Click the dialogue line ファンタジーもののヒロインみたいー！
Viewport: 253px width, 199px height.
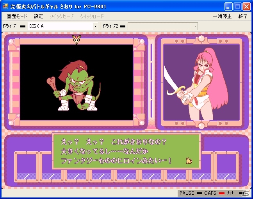[x=116, y=161]
